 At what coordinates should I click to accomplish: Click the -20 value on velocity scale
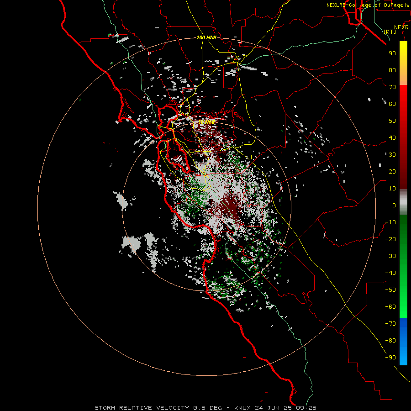pos(390,239)
